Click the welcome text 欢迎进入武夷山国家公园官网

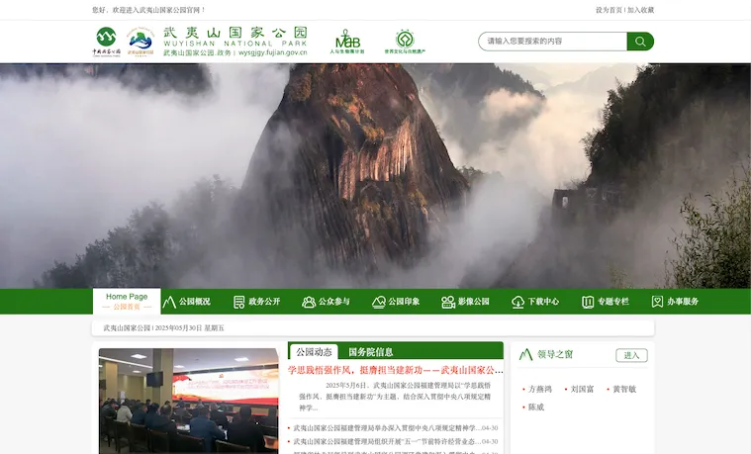(x=158, y=10)
